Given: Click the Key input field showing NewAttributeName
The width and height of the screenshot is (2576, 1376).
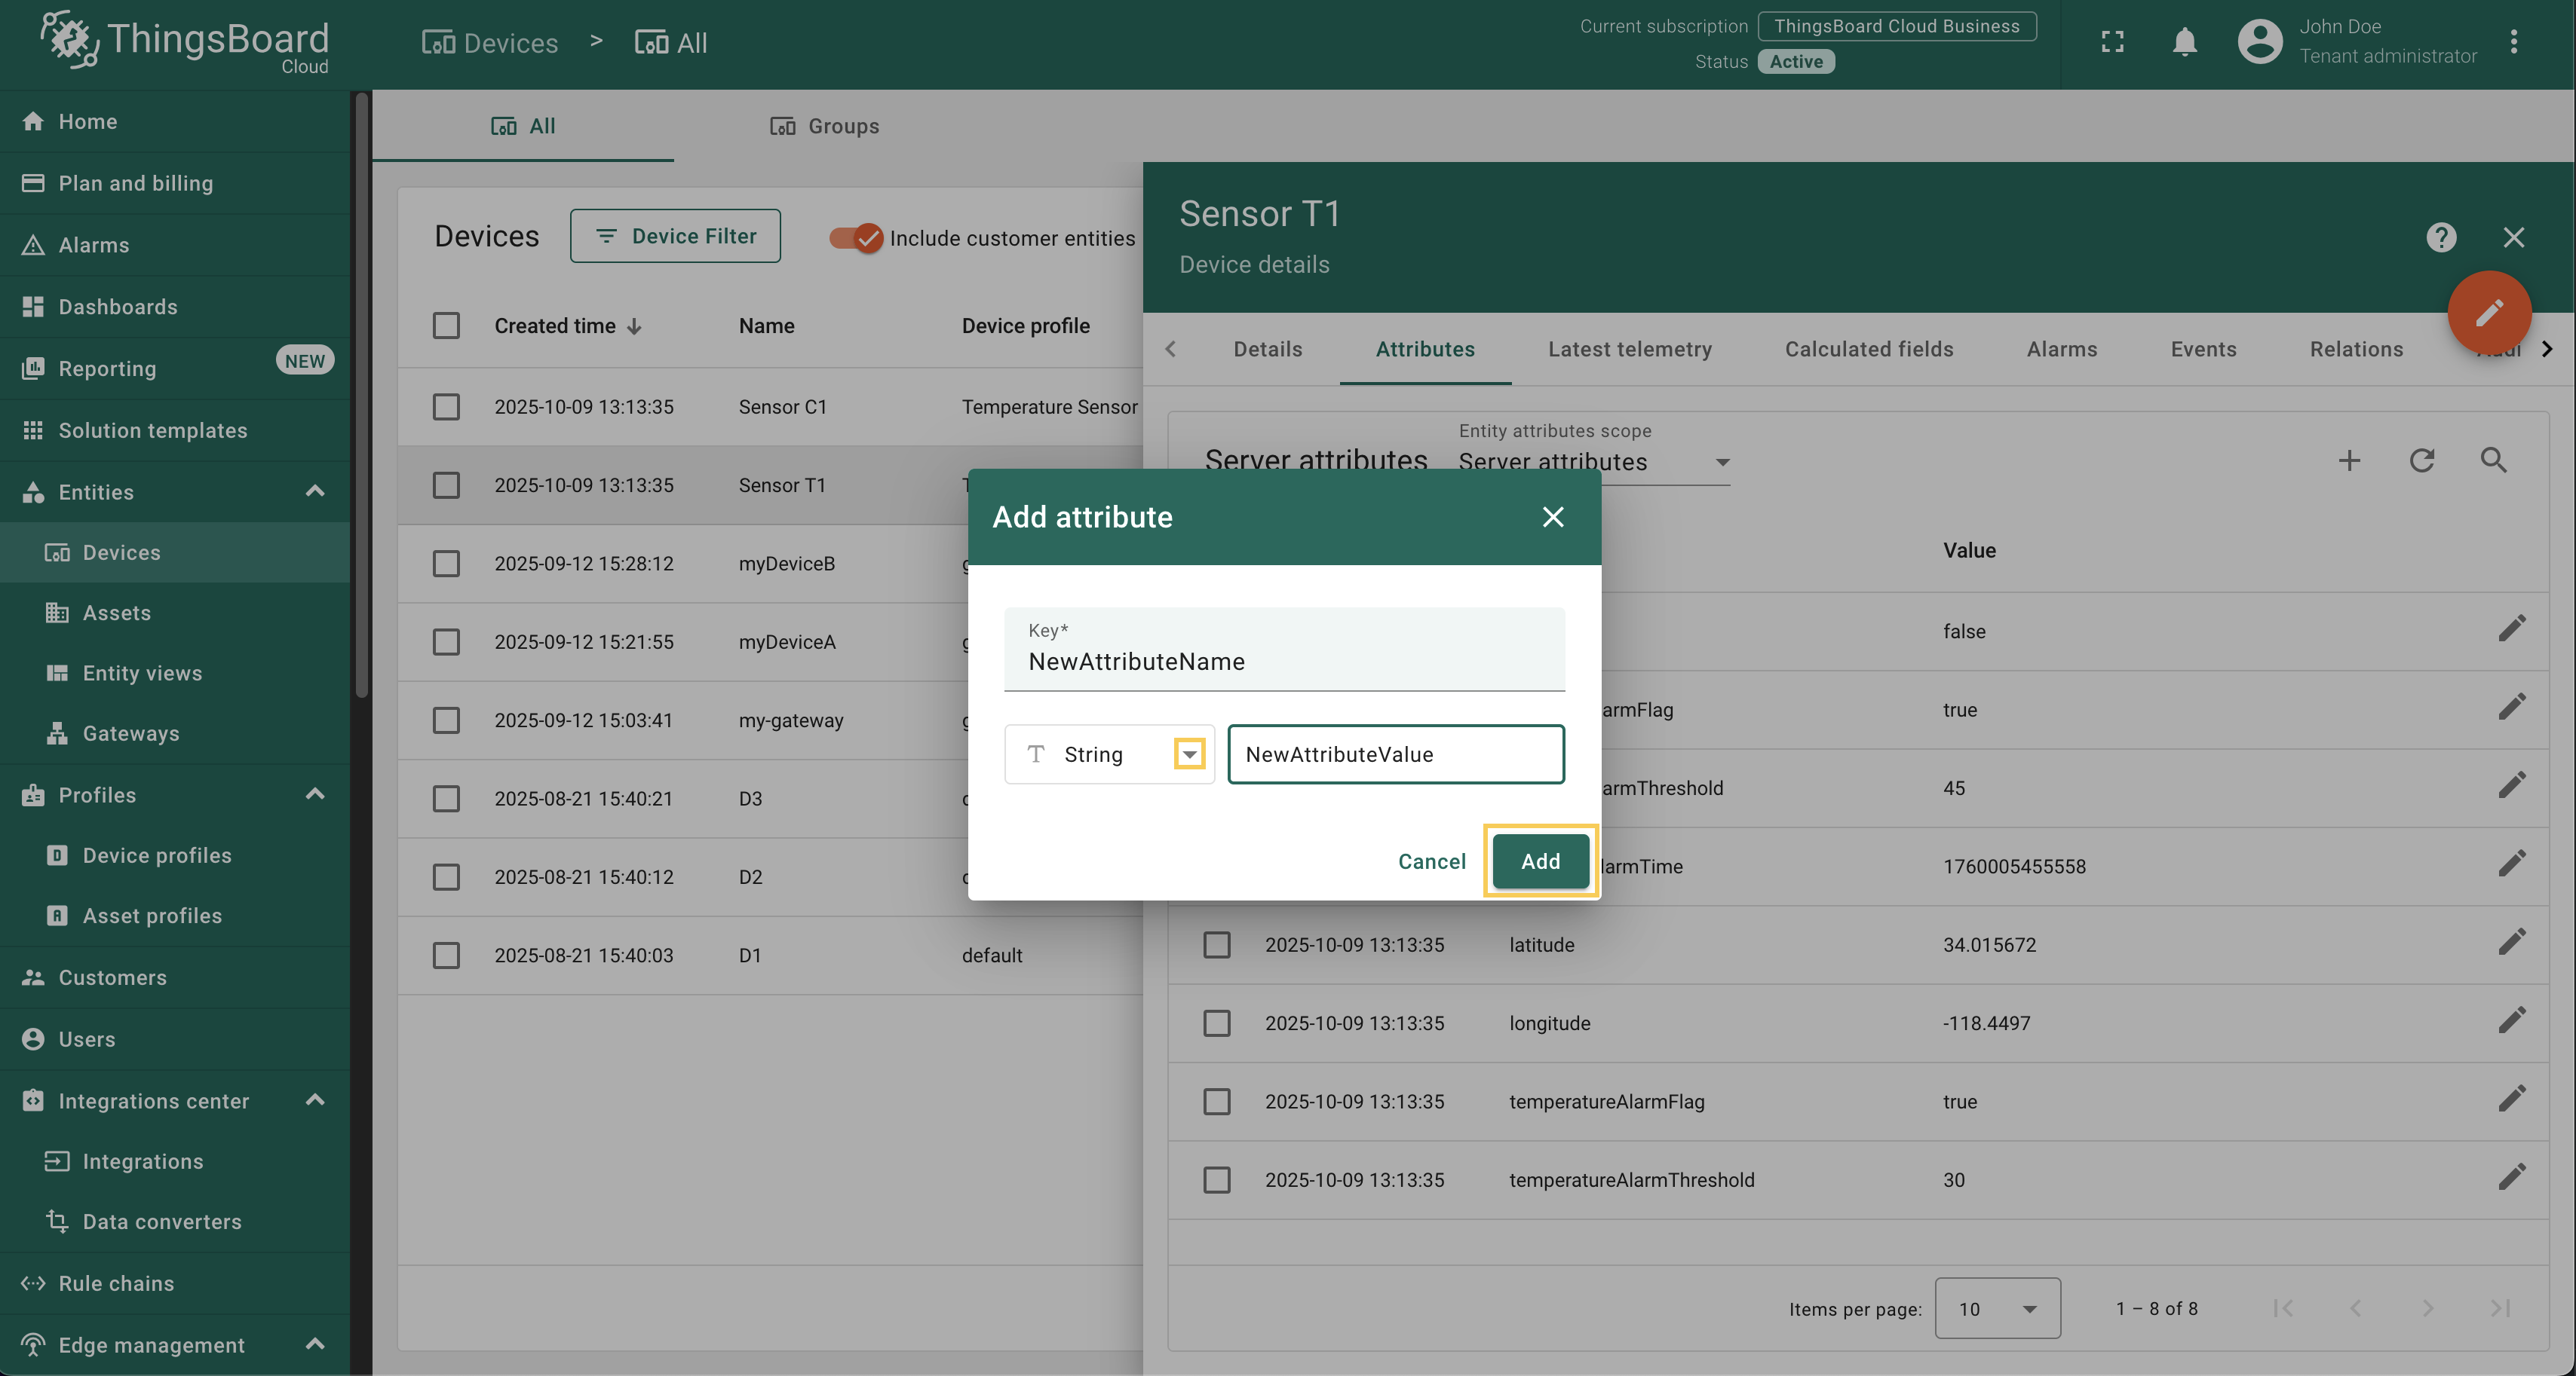Looking at the screenshot, I should pos(1284,661).
